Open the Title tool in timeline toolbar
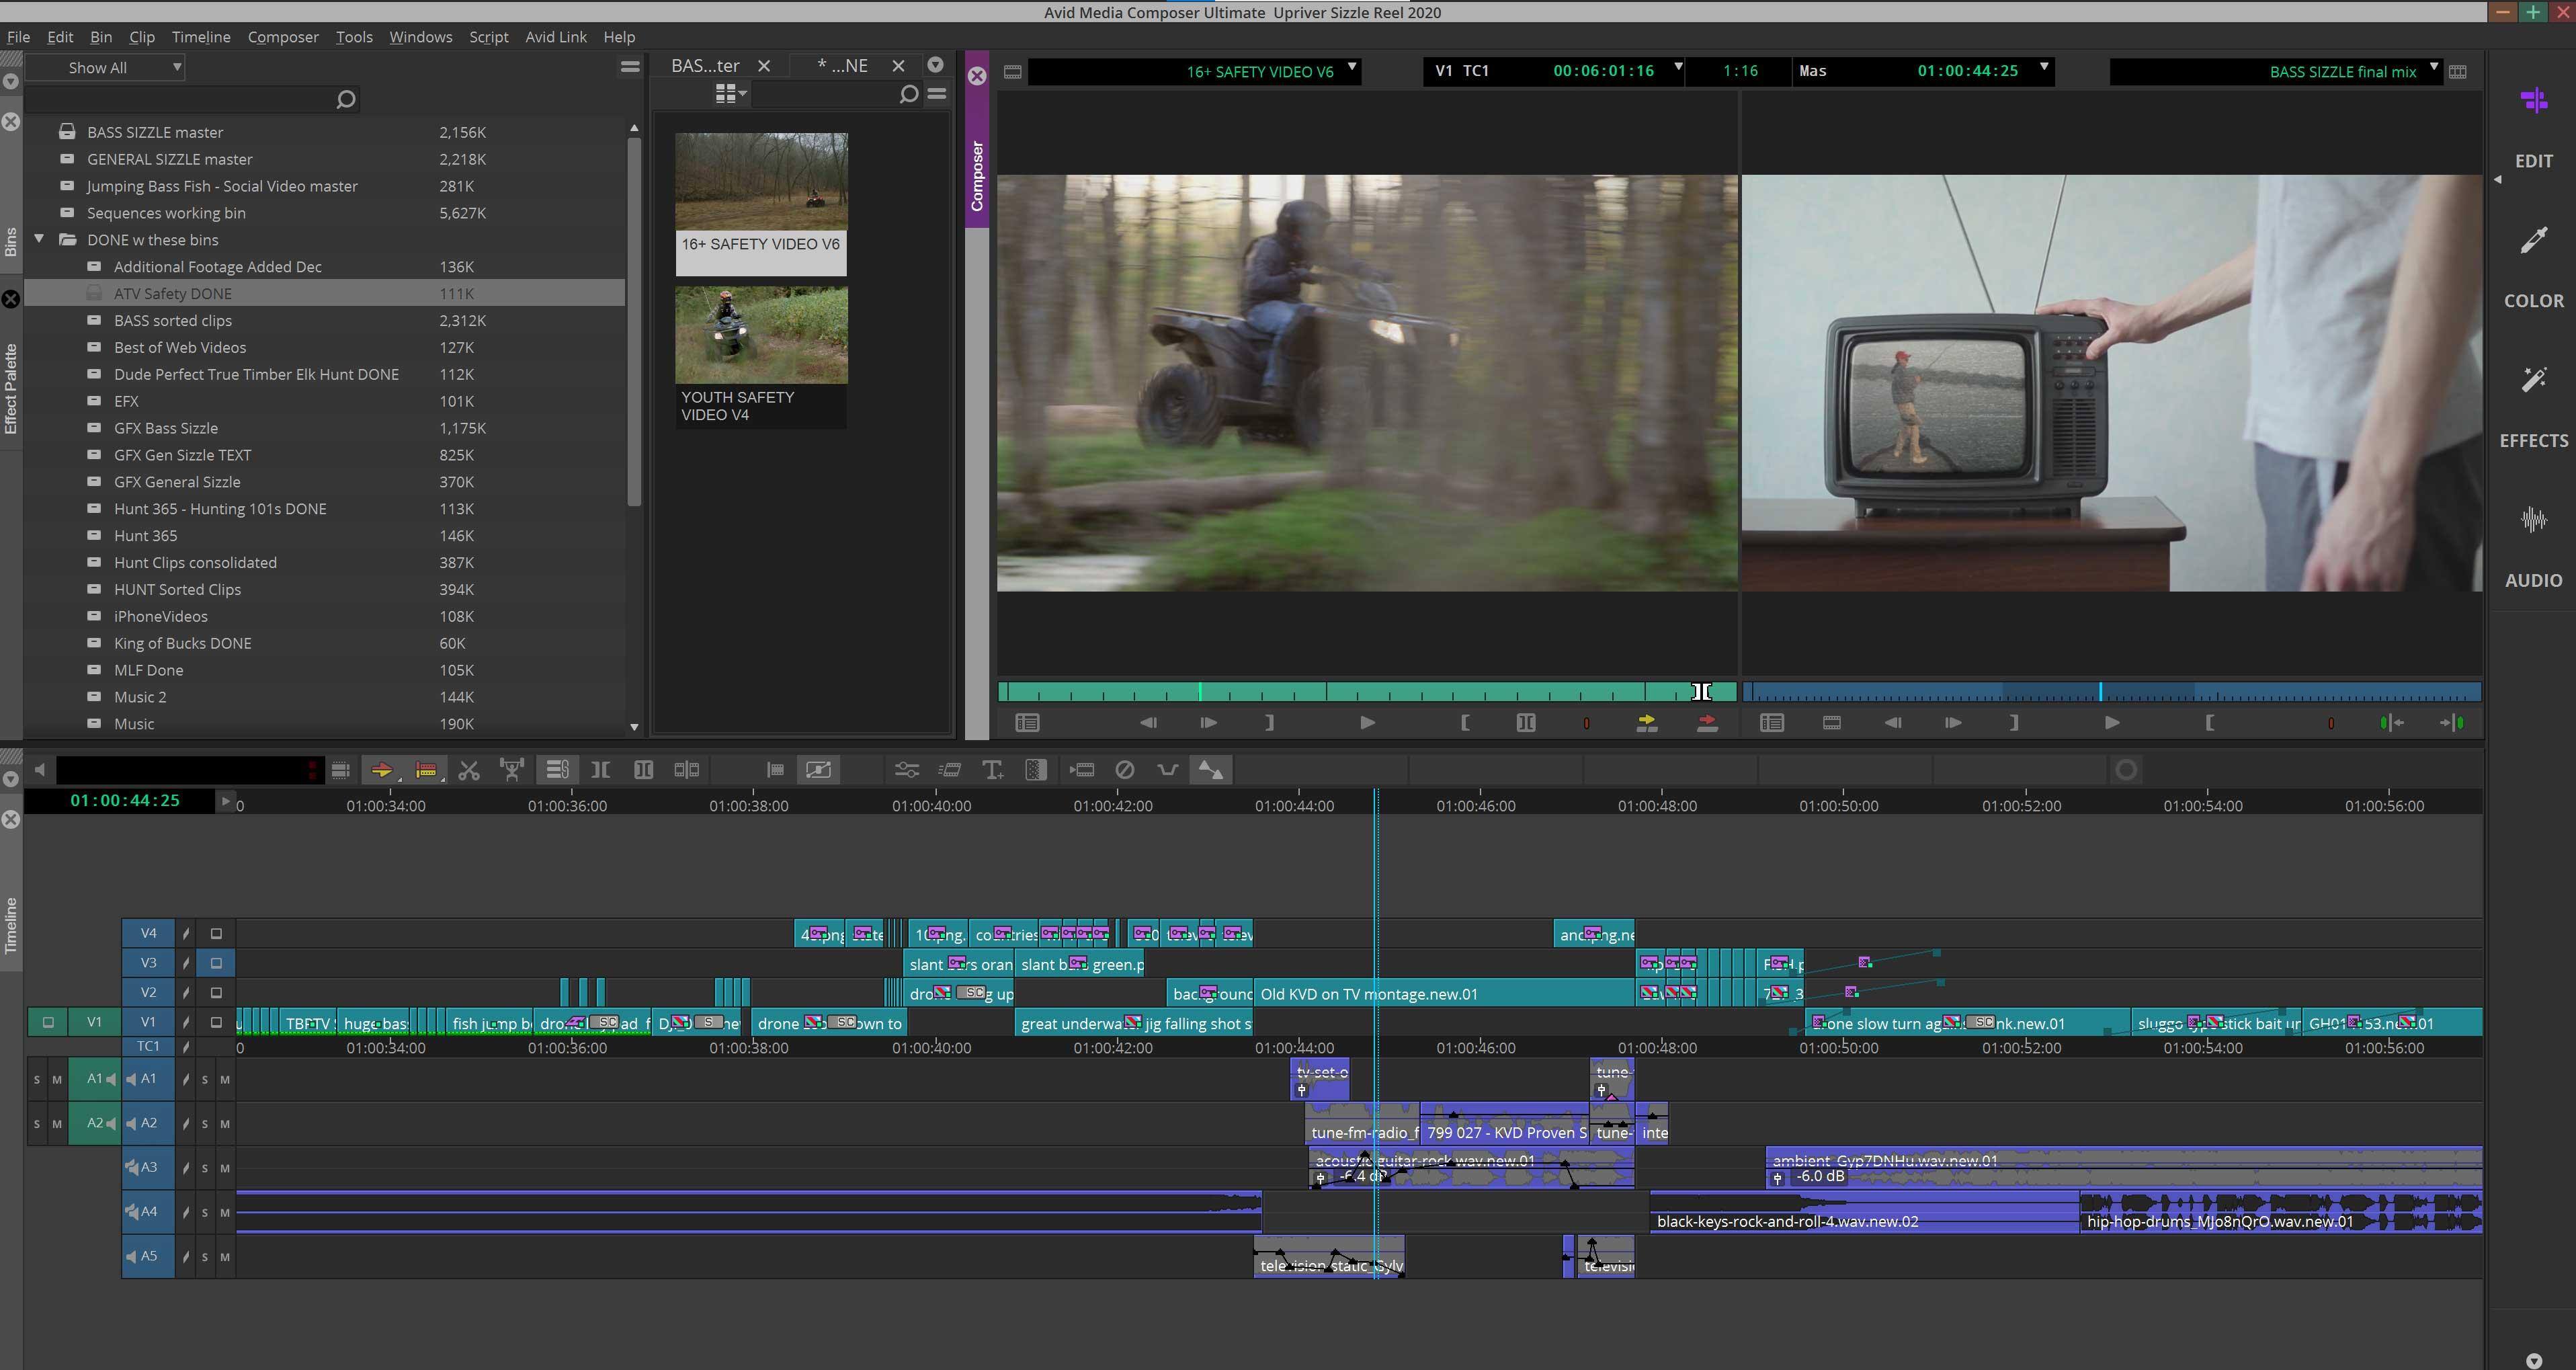Screen dimensions: 2576x1370 coord(992,770)
